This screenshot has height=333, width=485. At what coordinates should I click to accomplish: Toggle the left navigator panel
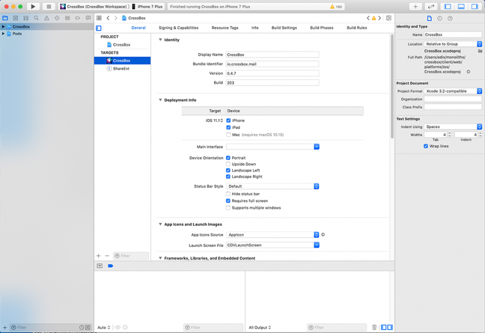click(x=447, y=6)
